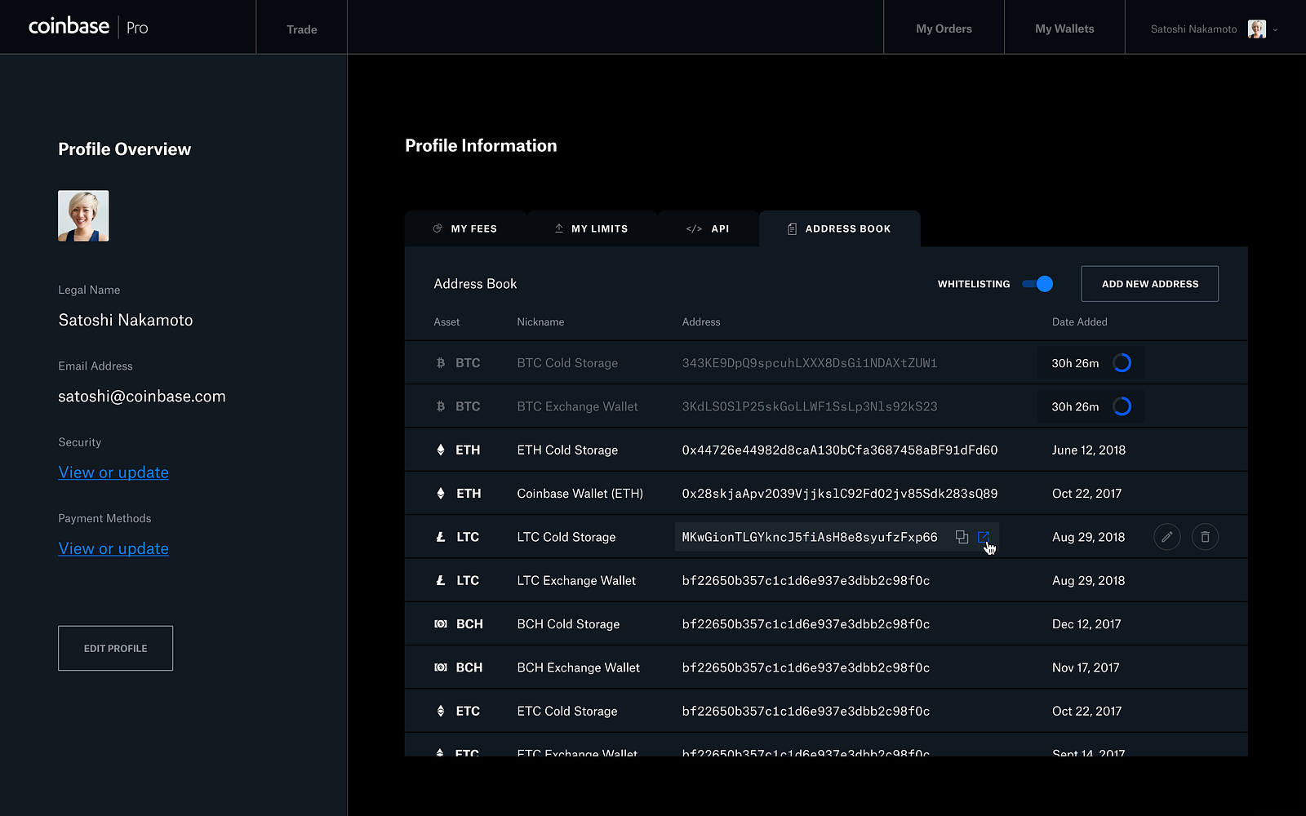Open Security View or update link
The image size is (1306, 816).
point(113,472)
